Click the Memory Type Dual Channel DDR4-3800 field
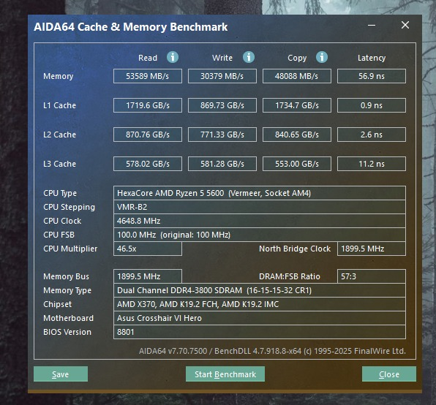This screenshot has height=405, width=436. coord(260,290)
